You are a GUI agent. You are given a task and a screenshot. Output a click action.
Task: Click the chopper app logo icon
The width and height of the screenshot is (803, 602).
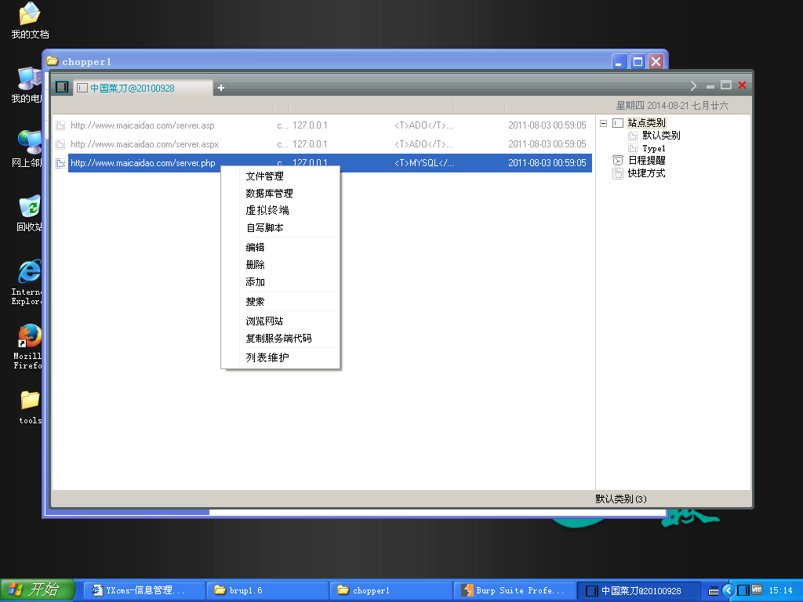62,87
